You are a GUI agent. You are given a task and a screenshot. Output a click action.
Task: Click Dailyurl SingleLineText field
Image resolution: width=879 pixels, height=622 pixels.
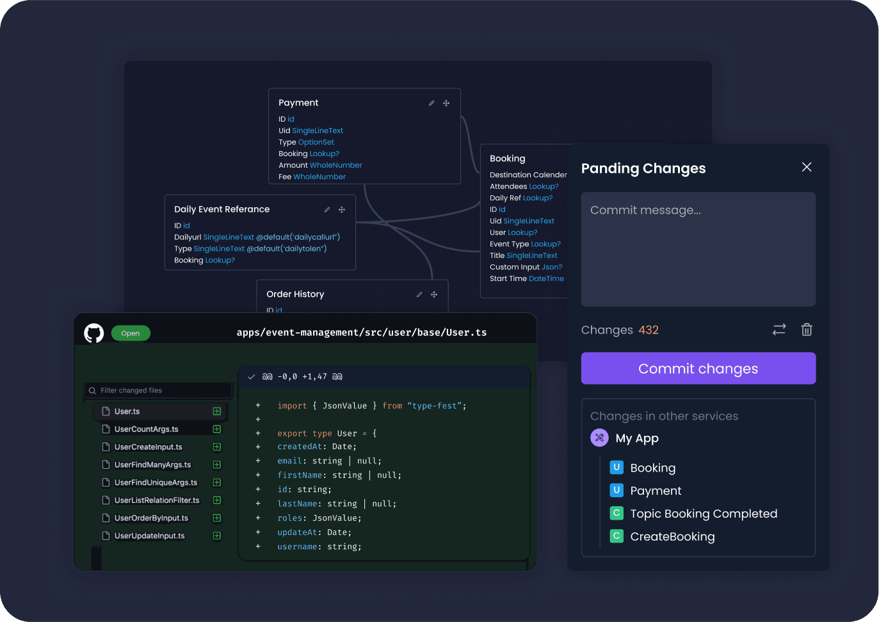coord(257,237)
